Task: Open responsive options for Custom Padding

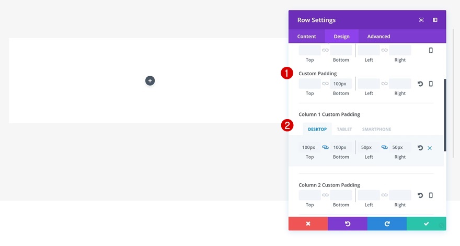Action: 431,84
